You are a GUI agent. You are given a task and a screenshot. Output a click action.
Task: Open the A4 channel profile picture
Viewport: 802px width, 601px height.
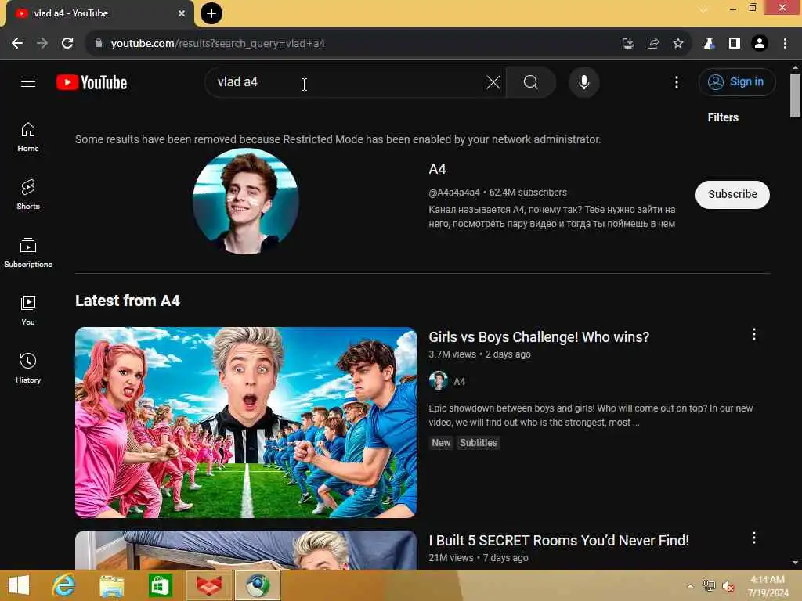pyautogui.click(x=245, y=201)
